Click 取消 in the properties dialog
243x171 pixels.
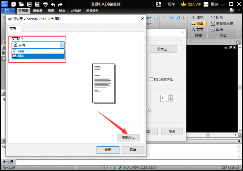[x=133, y=150]
